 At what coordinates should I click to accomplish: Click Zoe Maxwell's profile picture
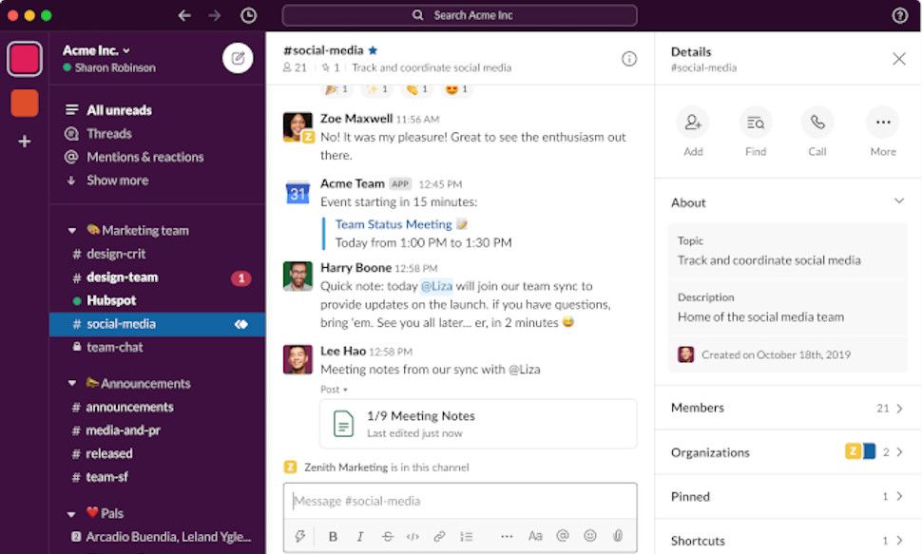[x=298, y=127]
